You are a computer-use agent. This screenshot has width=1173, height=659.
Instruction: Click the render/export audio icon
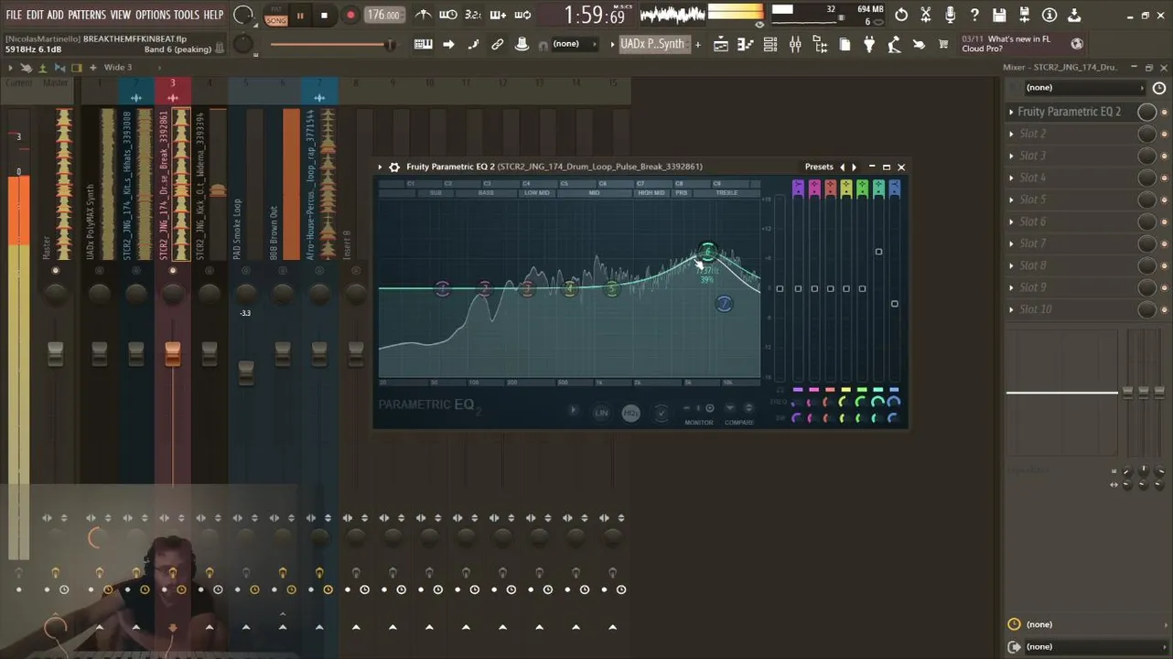pos(1025,15)
